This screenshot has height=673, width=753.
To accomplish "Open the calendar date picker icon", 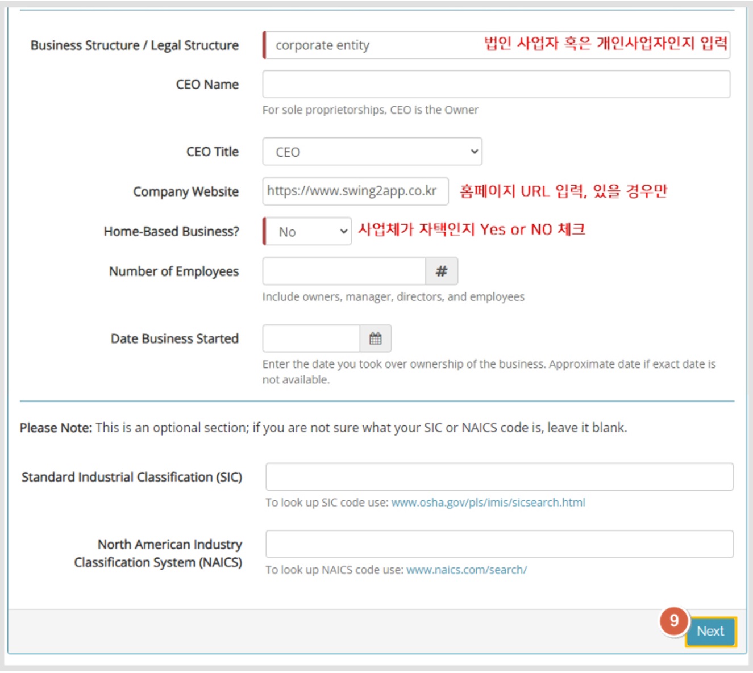I will click(376, 338).
